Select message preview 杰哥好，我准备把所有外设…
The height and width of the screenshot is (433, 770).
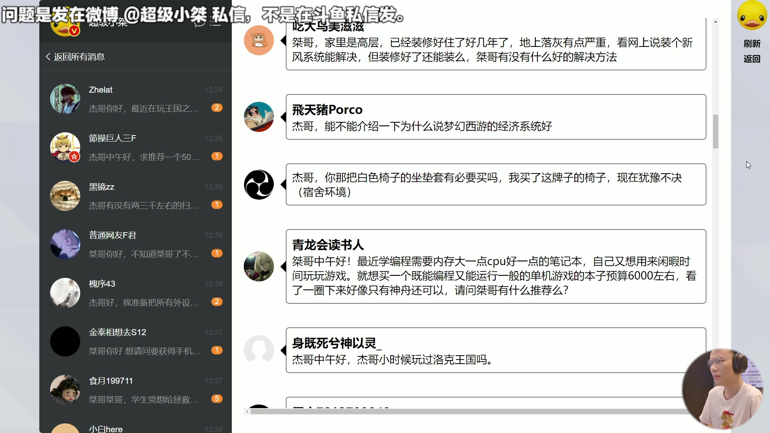point(144,303)
